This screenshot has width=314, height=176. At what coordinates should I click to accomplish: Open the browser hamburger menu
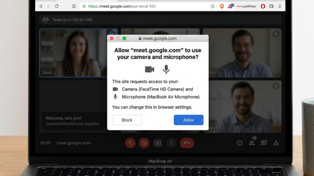pyautogui.click(x=280, y=6)
